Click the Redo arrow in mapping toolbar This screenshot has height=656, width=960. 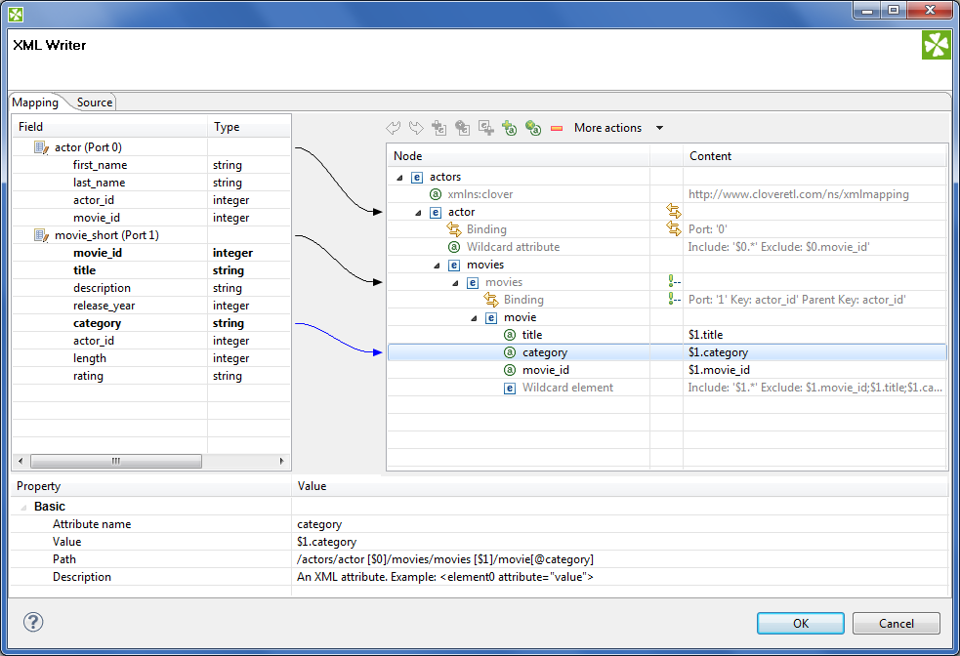point(416,128)
